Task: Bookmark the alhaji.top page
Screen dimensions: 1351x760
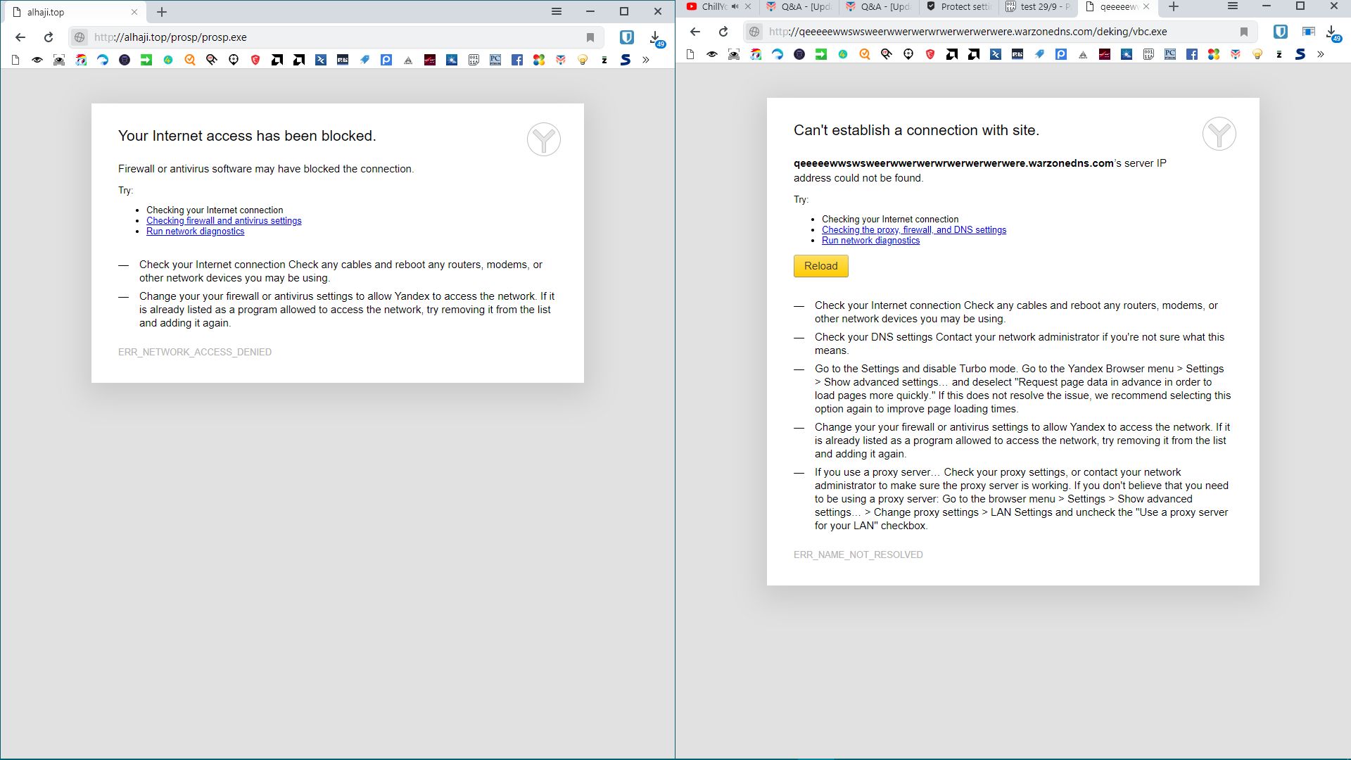Action: (x=590, y=37)
